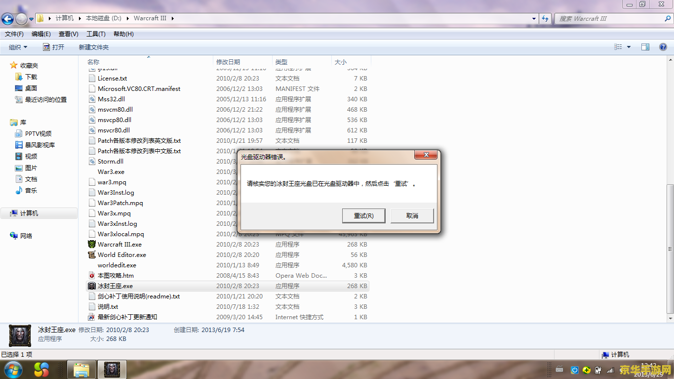Viewport: 674px width, 379px height.
Task: Select the 冰封王座.exe file icon
Action: click(x=92, y=286)
